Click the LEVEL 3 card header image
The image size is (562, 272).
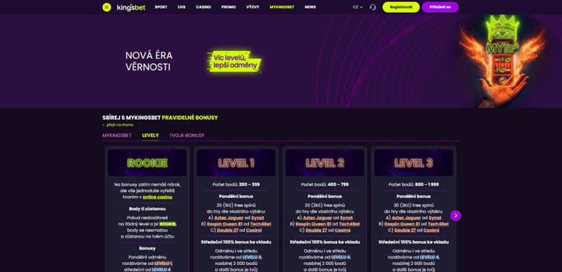pos(413,163)
